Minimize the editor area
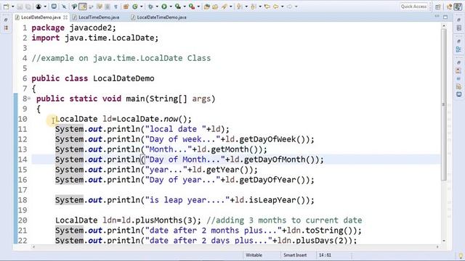 click(437, 17)
